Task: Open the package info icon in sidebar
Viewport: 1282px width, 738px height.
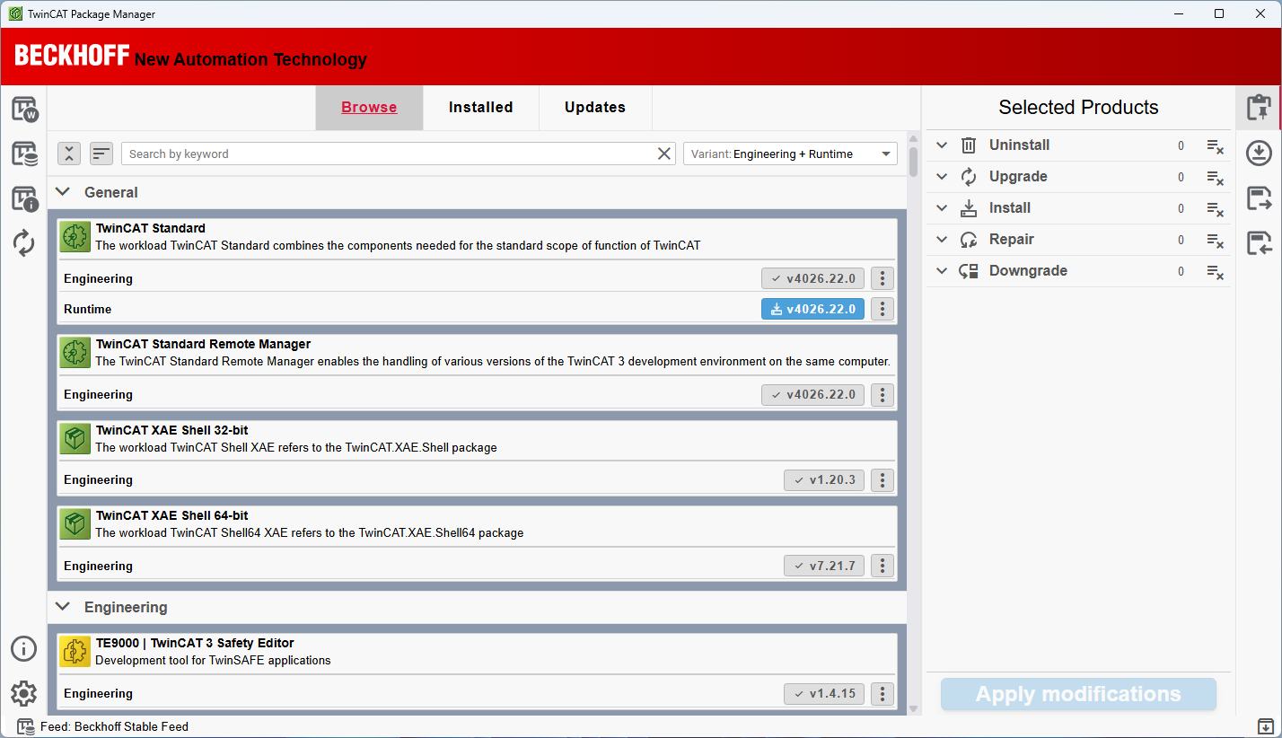Action: pos(24,198)
